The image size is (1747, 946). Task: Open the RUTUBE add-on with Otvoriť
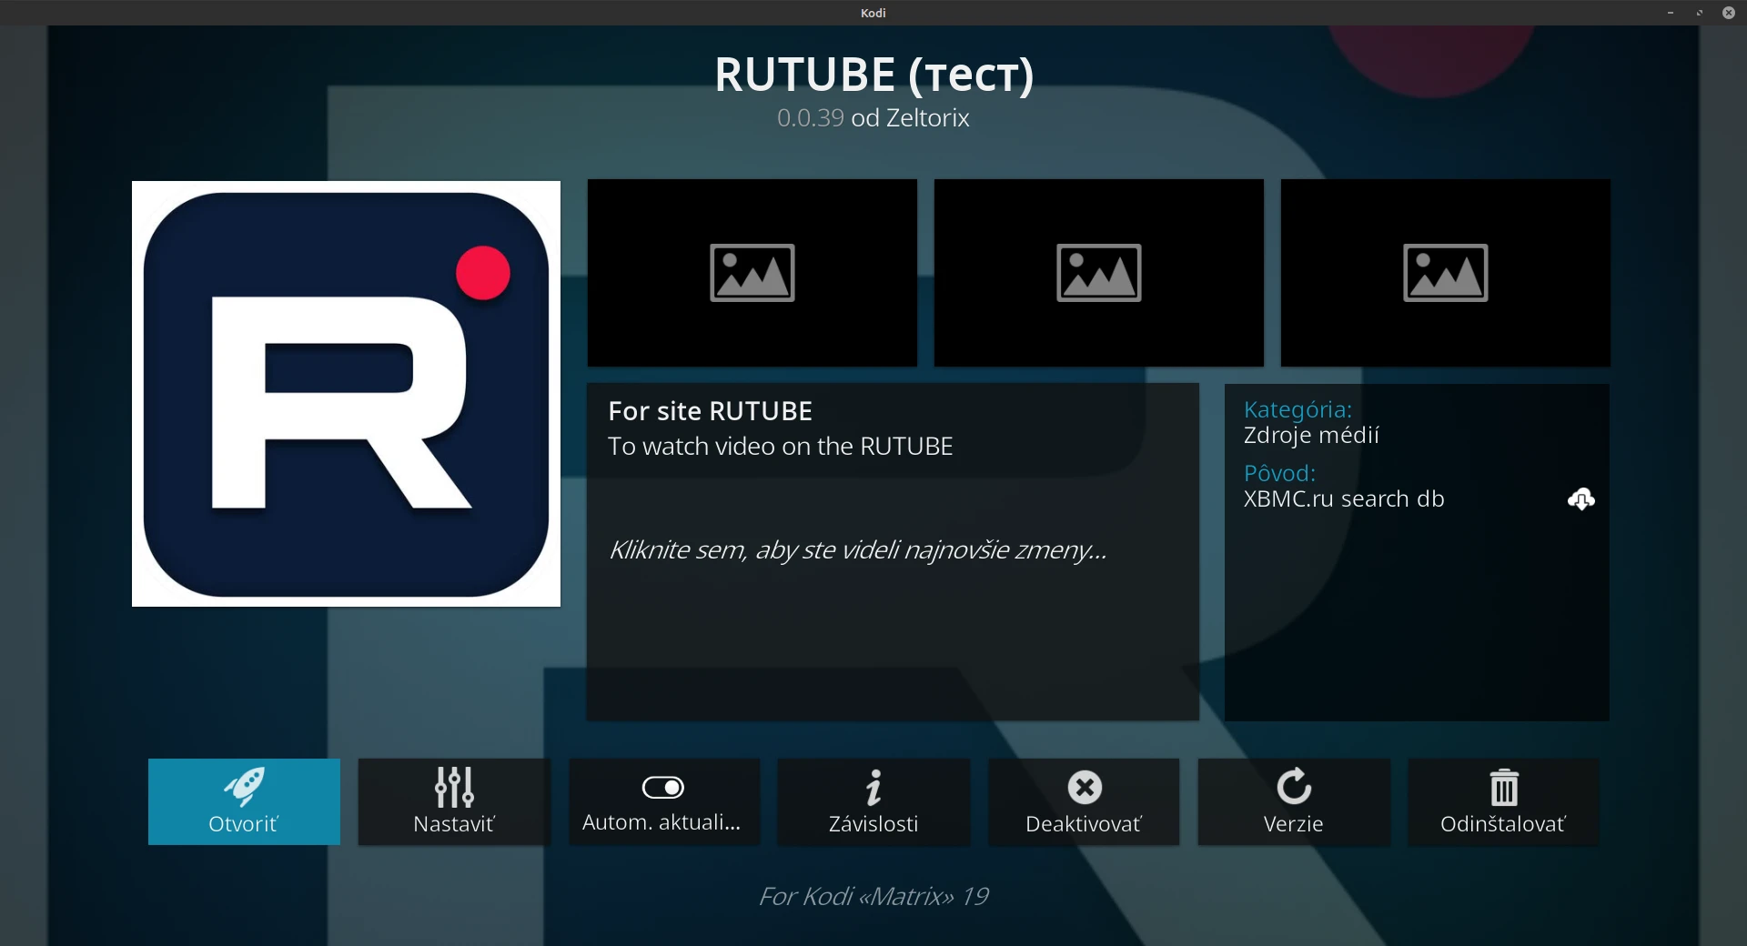click(244, 801)
